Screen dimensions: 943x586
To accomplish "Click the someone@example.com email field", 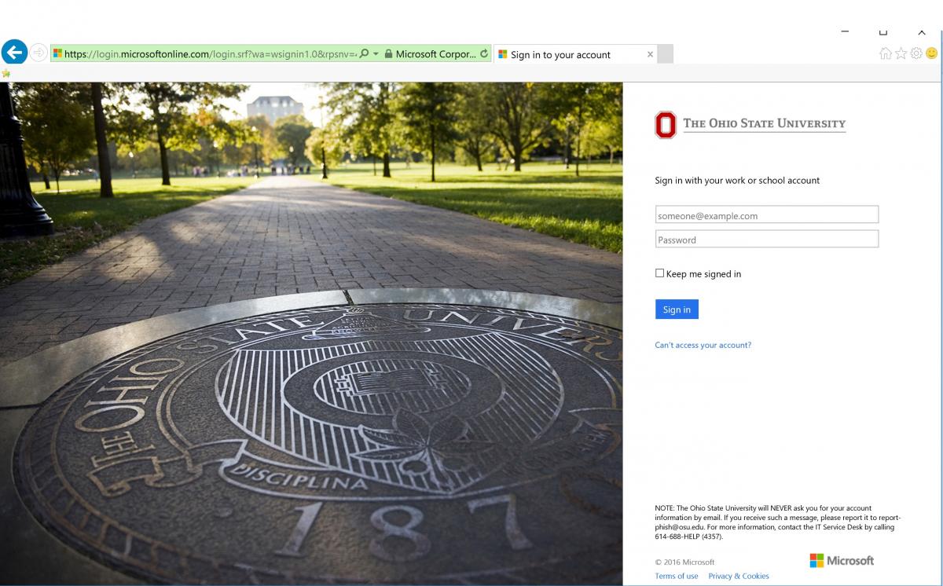I will 767,214.
